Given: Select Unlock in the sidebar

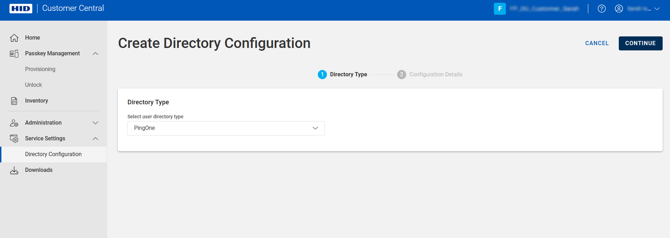Looking at the screenshot, I should click(x=34, y=85).
